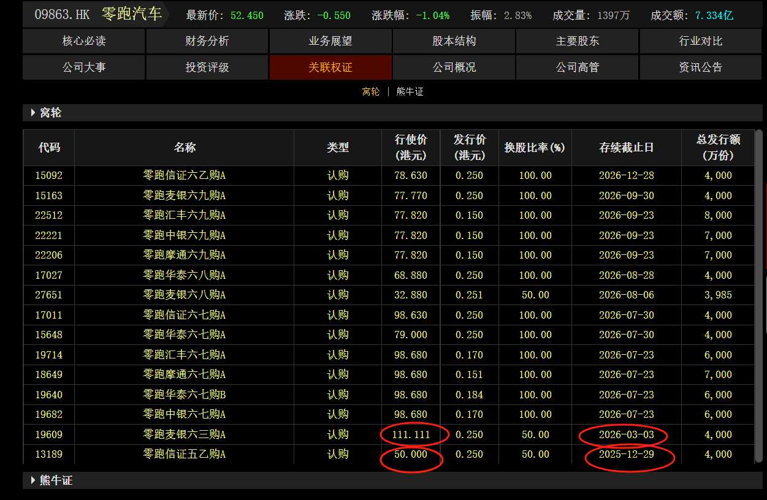
Task: Select warrant code 15648
Action: coord(49,335)
